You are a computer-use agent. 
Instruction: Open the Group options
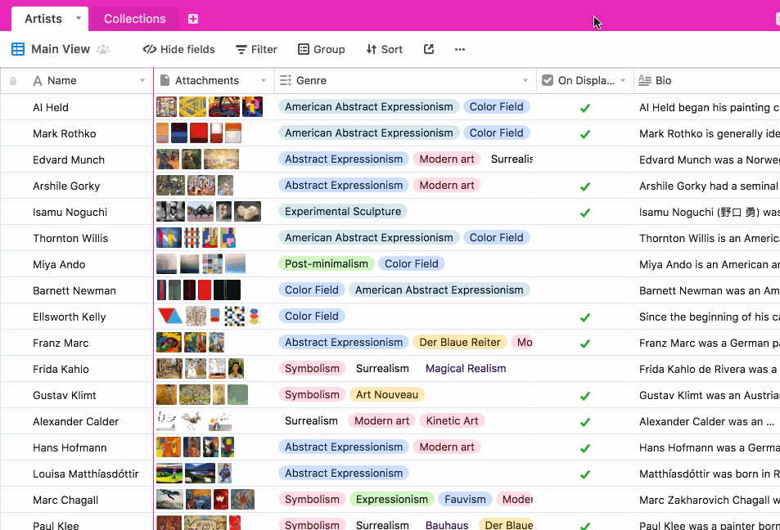click(x=322, y=49)
